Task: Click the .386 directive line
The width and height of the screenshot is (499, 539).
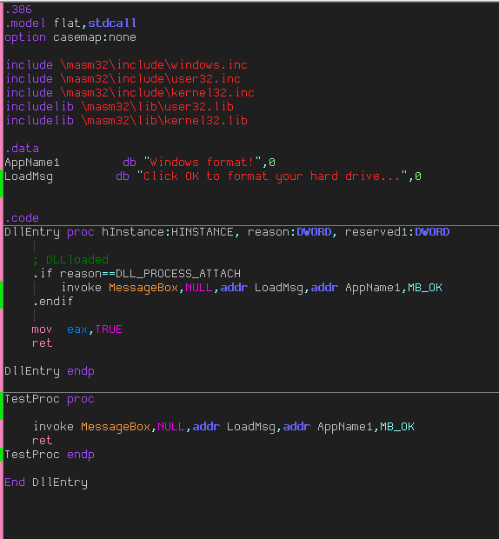Action: pos(18,10)
